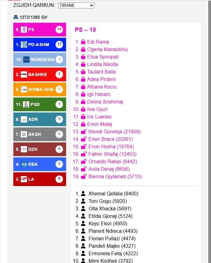The width and height of the screenshot is (211, 263).
Task: Select the BASHKE party tab
Action: click(40, 74)
